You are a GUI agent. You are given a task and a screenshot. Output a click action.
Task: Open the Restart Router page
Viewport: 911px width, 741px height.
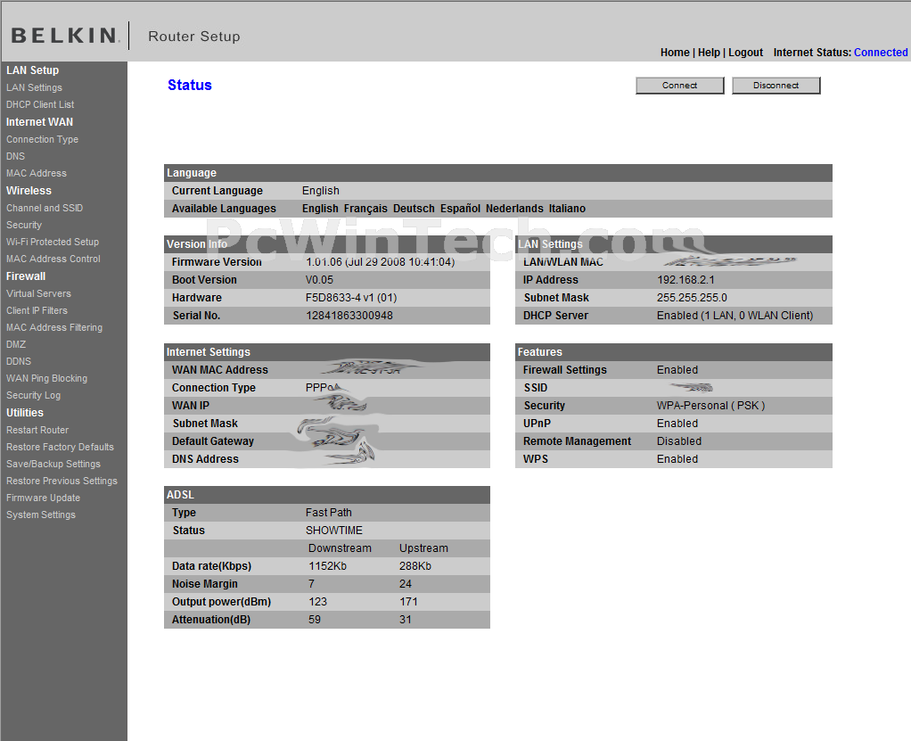tap(37, 430)
